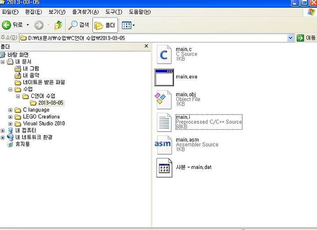Open the 도구(T) menu

114,12
